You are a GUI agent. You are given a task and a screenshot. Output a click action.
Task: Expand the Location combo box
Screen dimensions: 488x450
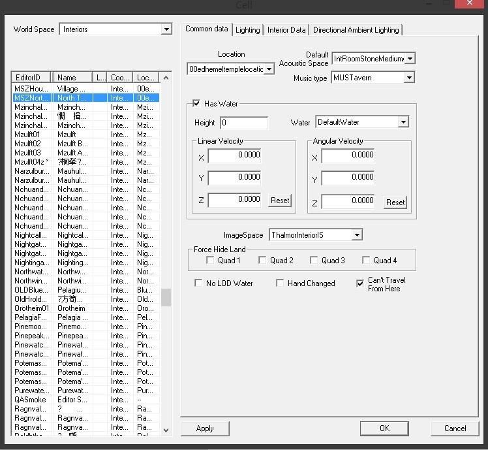(269, 69)
